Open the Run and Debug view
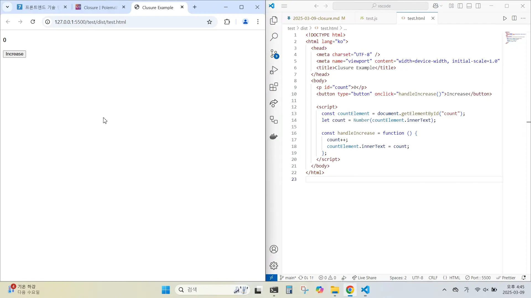This screenshot has height=298, width=531. point(274,70)
